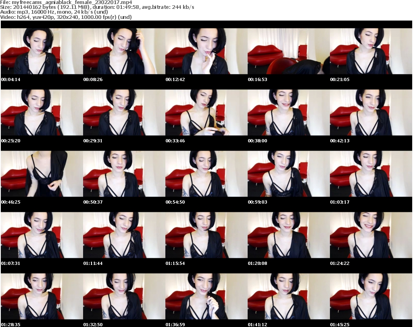Select the thumbnail at 01:32:50

tap(124, 296)
